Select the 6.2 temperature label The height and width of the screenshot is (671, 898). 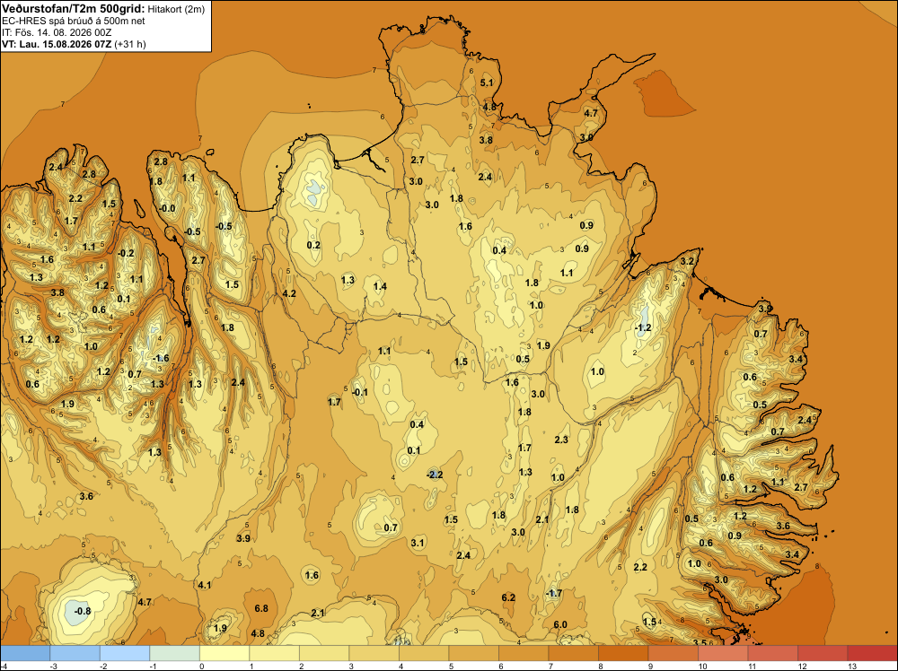point(508,597)
